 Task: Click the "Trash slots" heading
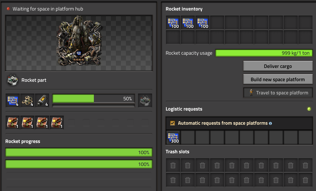pos(177,152)
